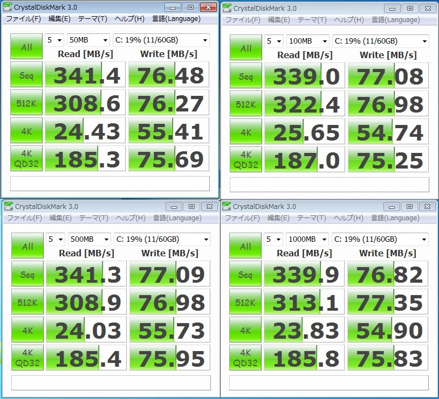
Task: Open the 言語(Language) menu in the 50MB window
Action: (176, 19)
